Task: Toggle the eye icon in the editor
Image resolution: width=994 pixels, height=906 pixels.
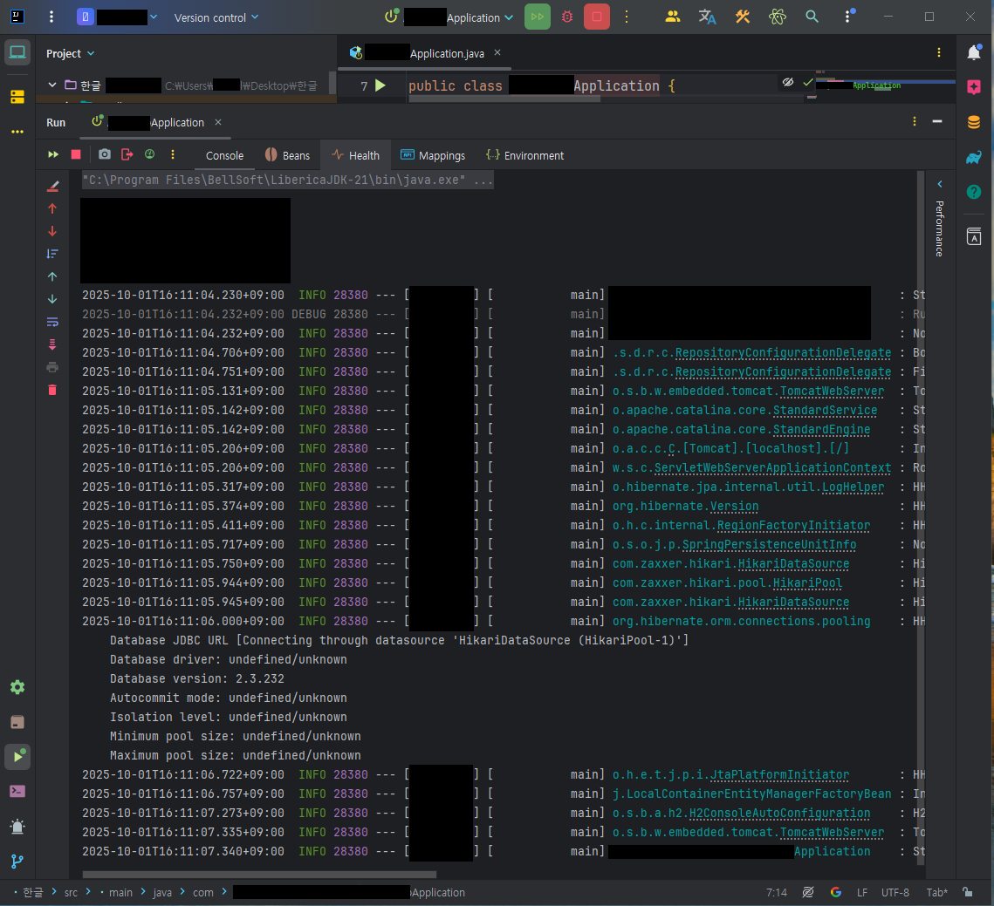Action: click(x=787, y=82)
